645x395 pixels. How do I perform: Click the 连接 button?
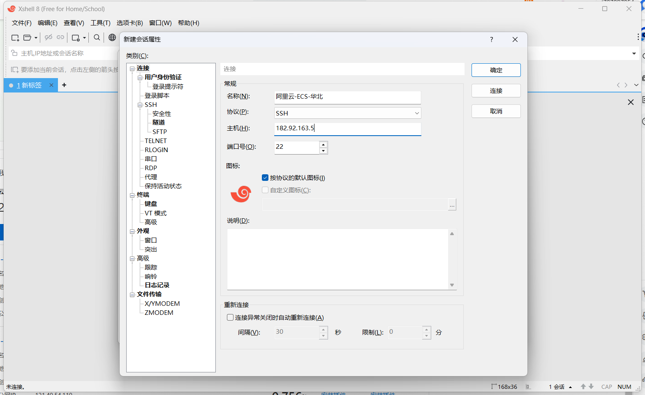496,90
